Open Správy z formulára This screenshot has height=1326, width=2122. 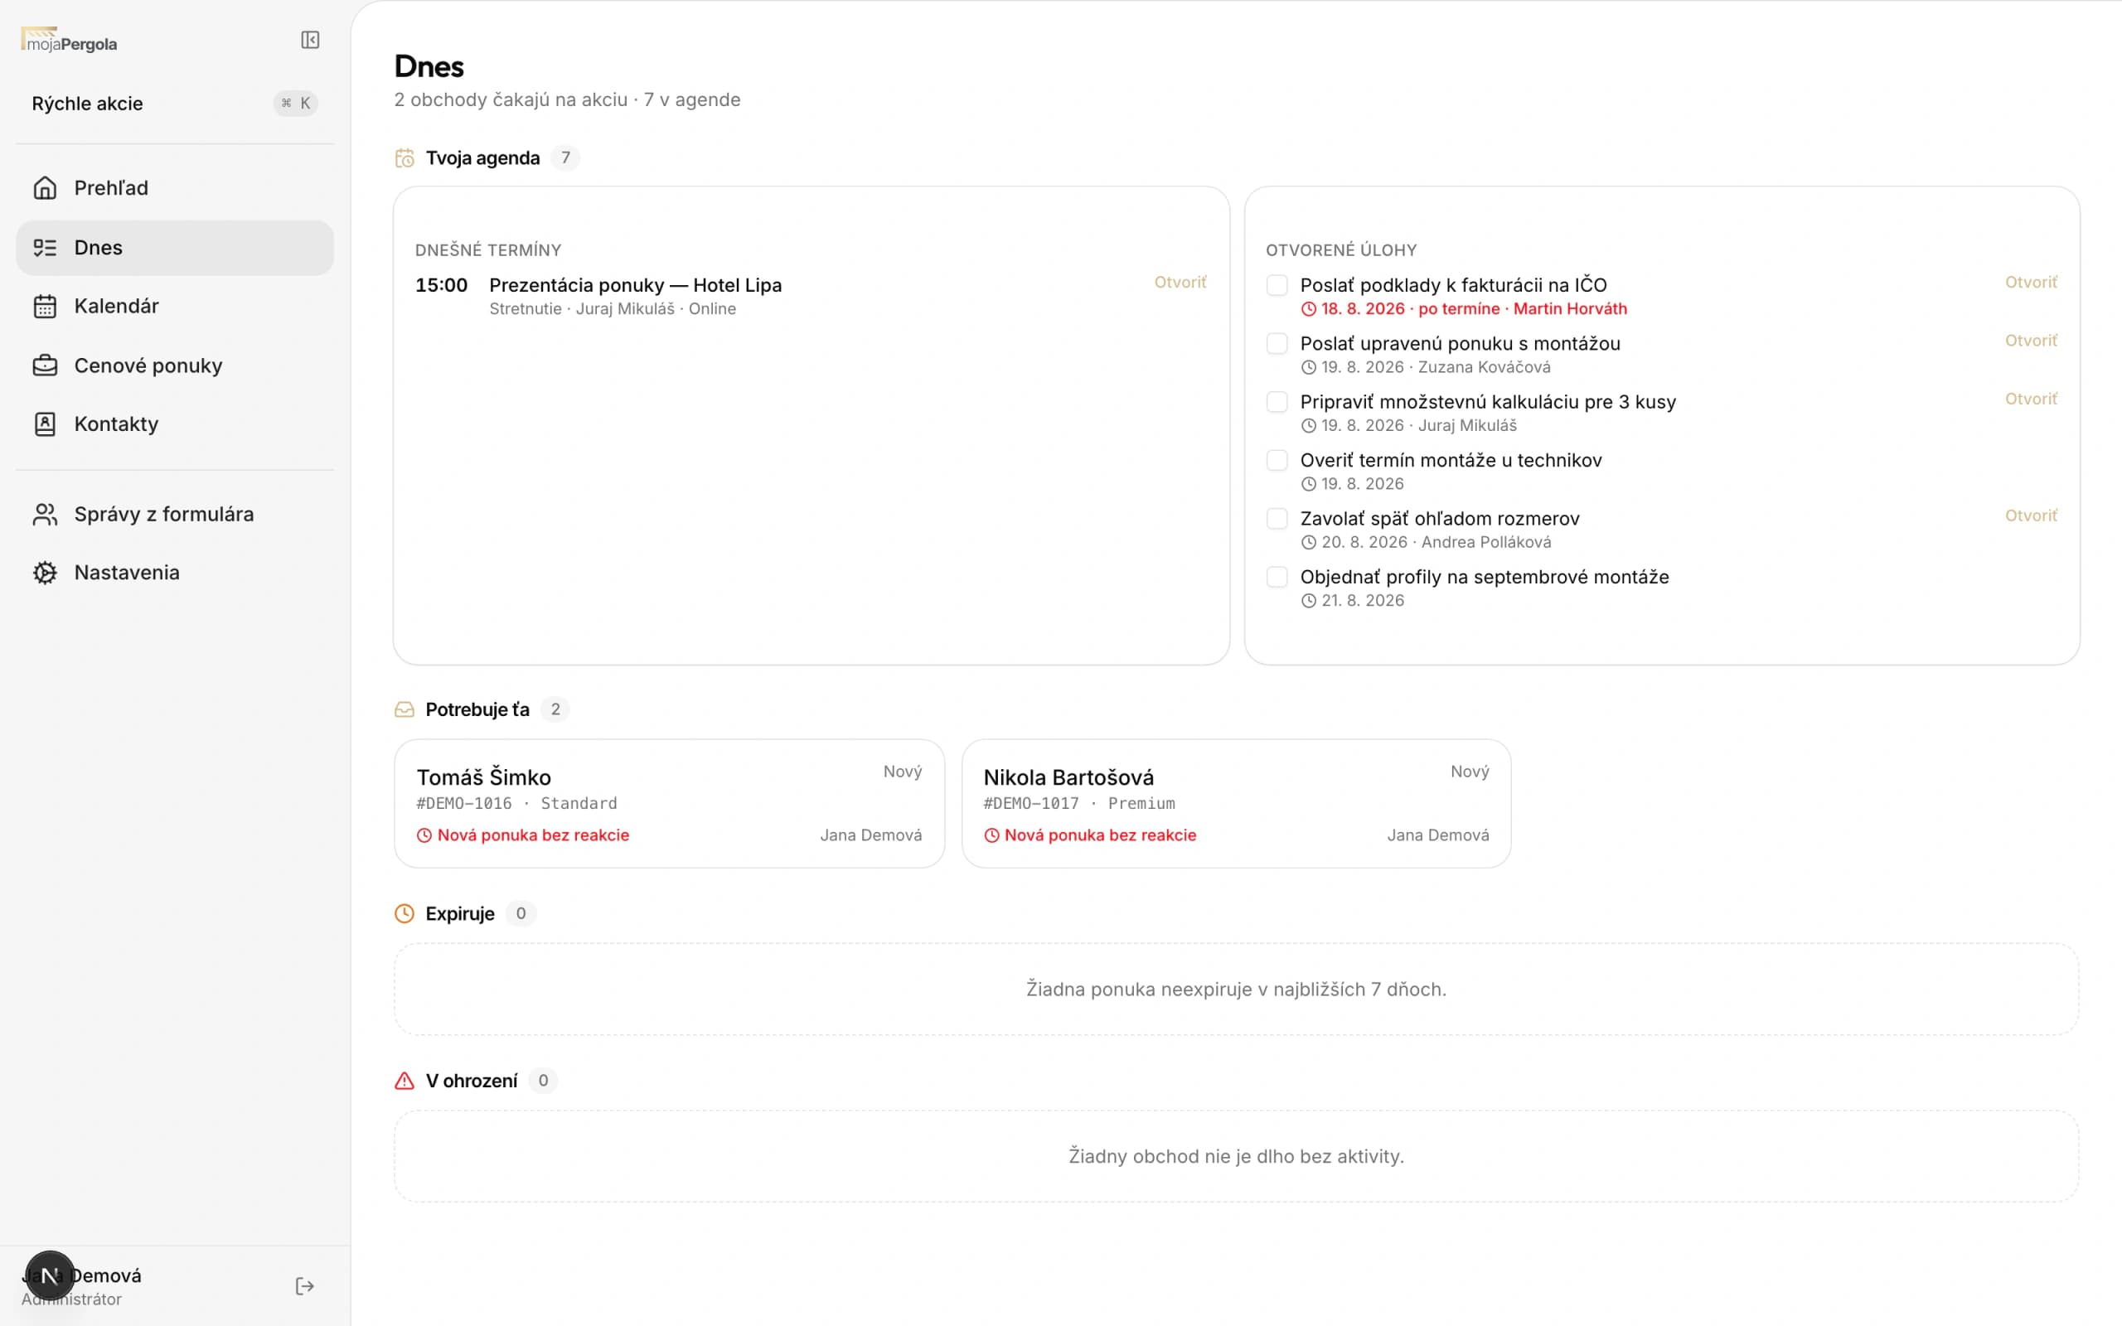pyautogui.click(x=175, y=514)
